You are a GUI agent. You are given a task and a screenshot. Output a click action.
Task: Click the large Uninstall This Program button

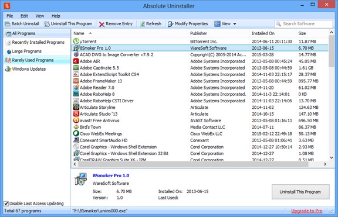pos(300,192)
